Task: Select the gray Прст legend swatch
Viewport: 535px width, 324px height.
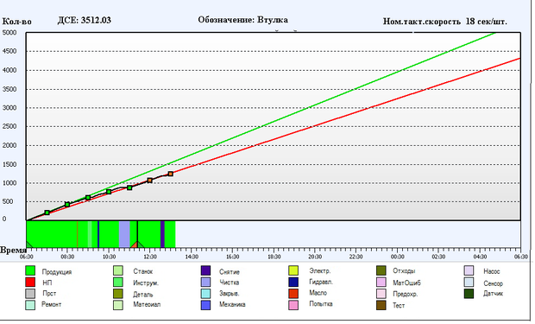Action: 30,293
